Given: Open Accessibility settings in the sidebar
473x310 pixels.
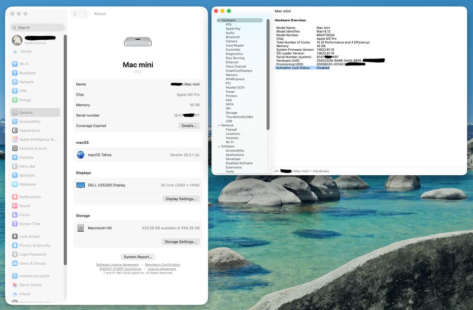Looking at the screenshot, I should [30, 122].
